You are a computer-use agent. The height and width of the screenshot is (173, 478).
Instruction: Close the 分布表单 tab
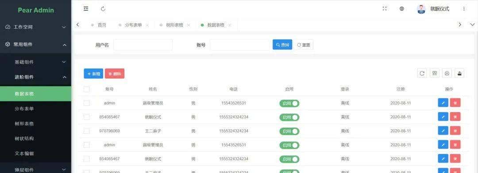(147, 25)
